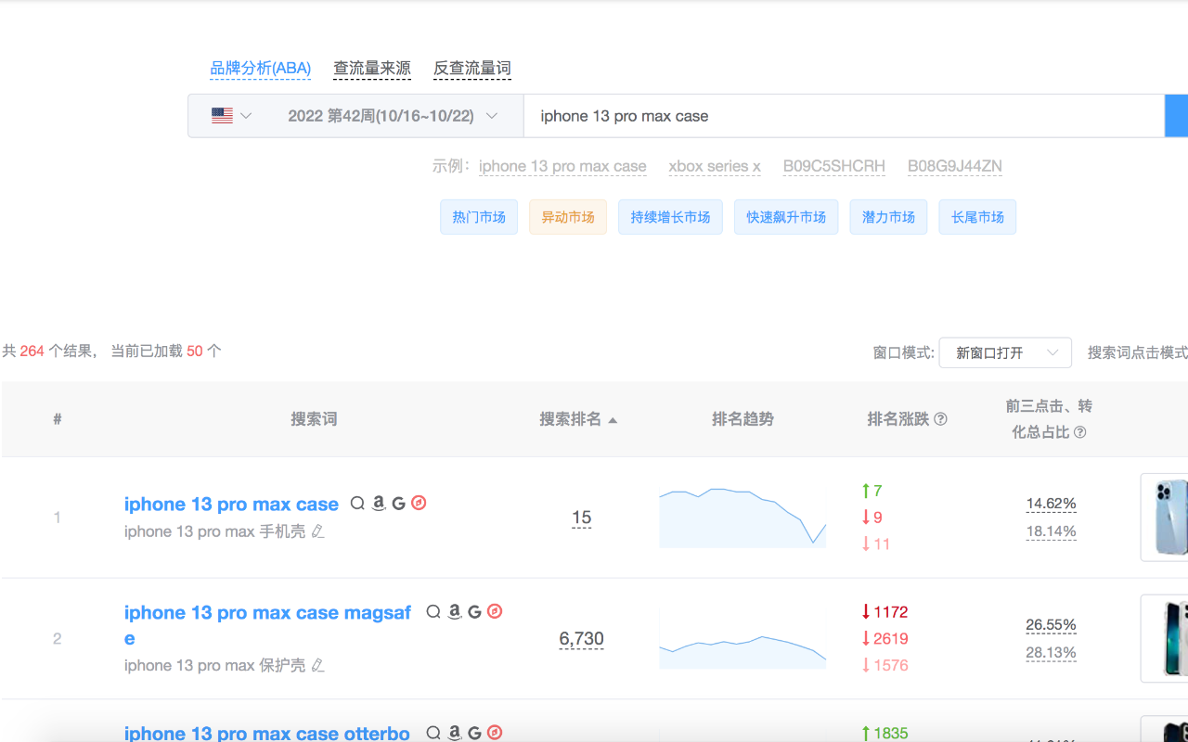Open product thumbnail in row 2
The height and width of the screenshot is (742, 1188).
pyautogui.click(x=1165, y=639)
